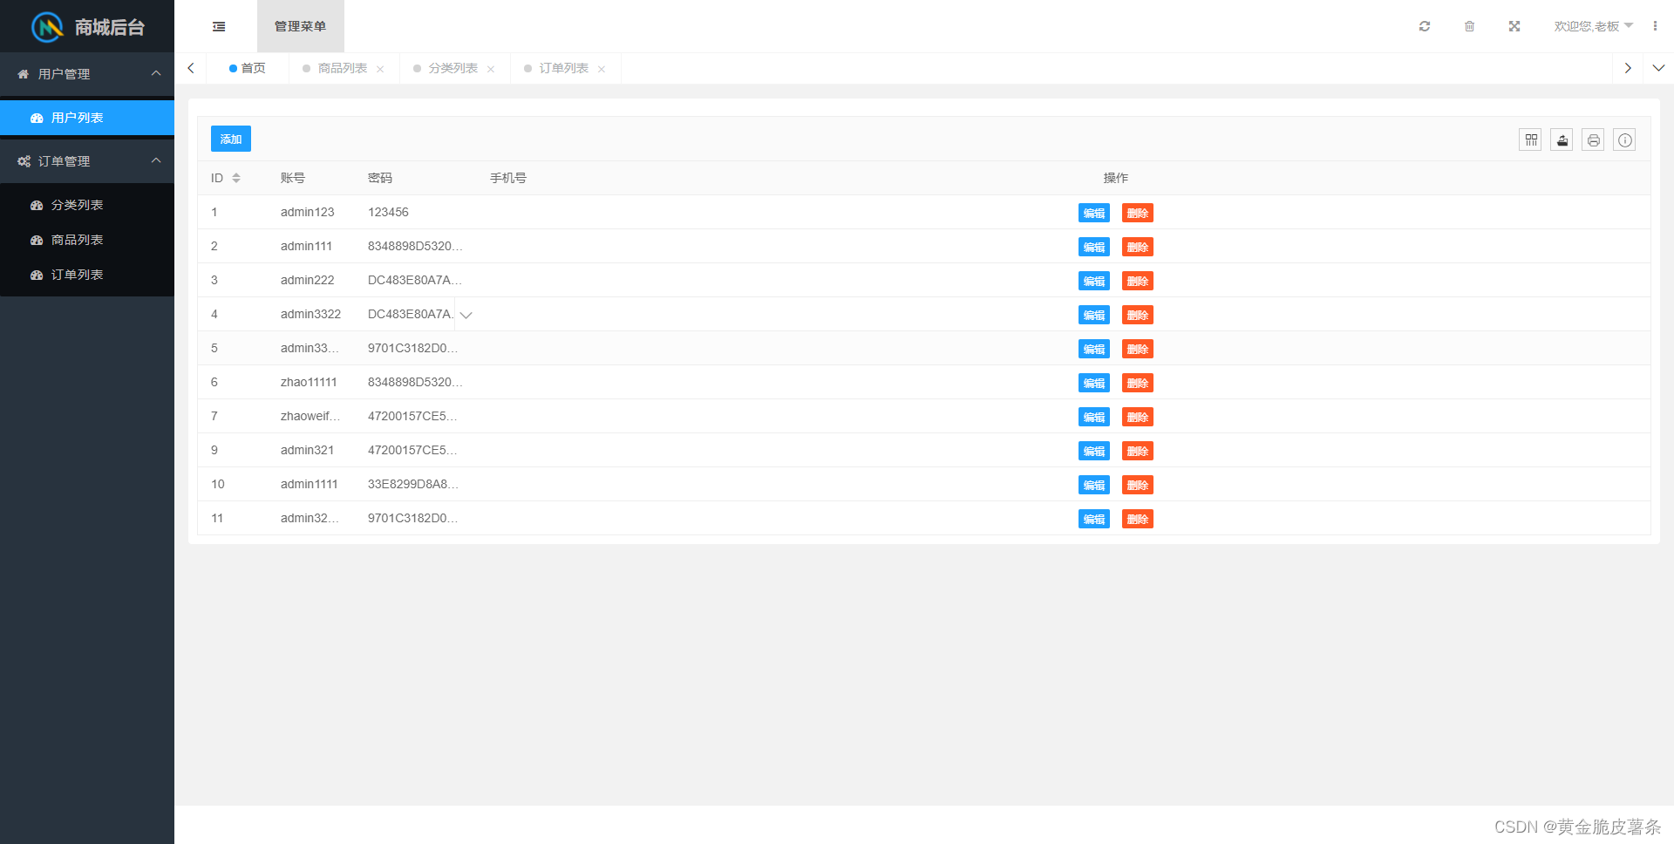Image resolution: width=1674 pixels, height=844 pixels.
Task: Click the 密码 column header
Action: pyautogui.click(x=380, y=178)
